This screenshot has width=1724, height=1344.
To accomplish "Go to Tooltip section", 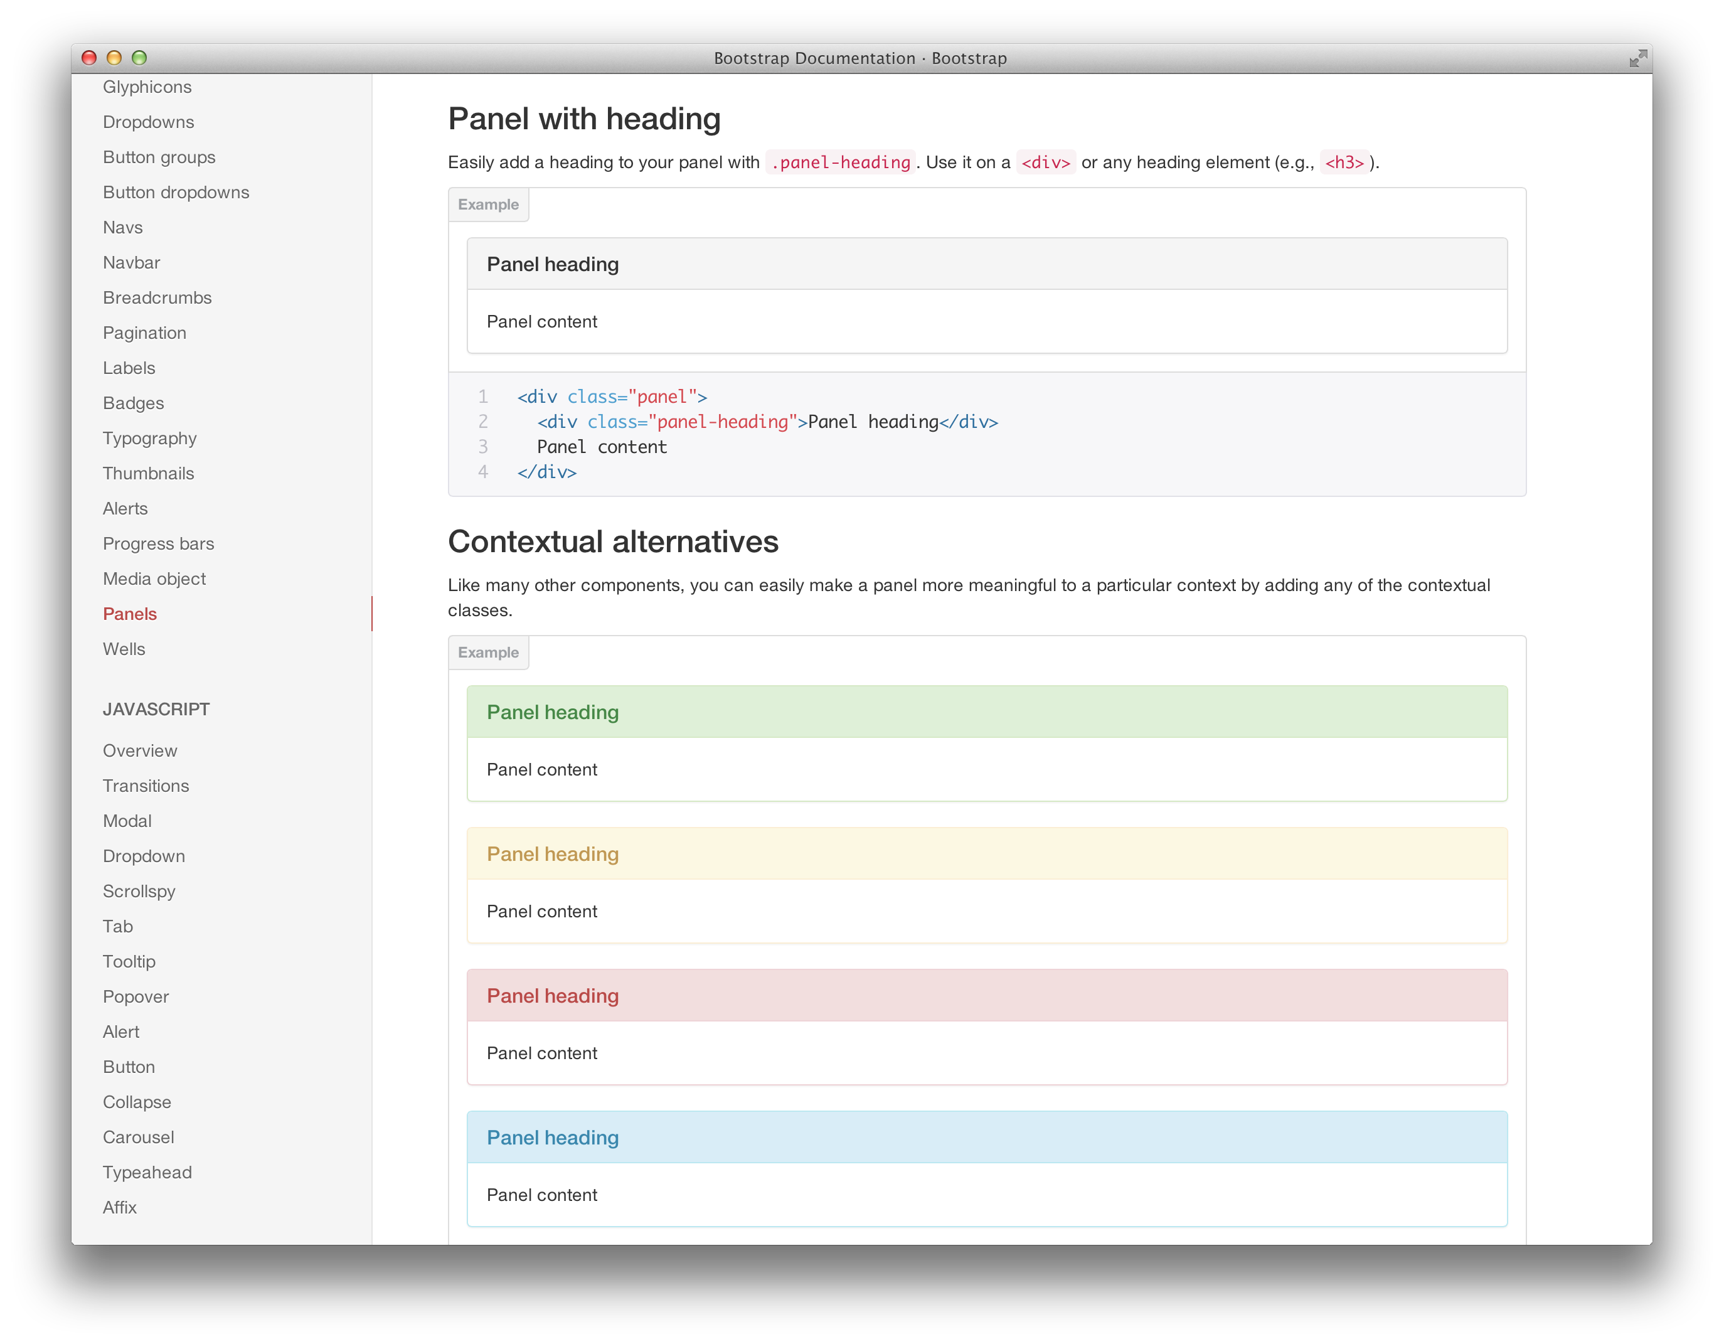I will [x=129, y=962].
